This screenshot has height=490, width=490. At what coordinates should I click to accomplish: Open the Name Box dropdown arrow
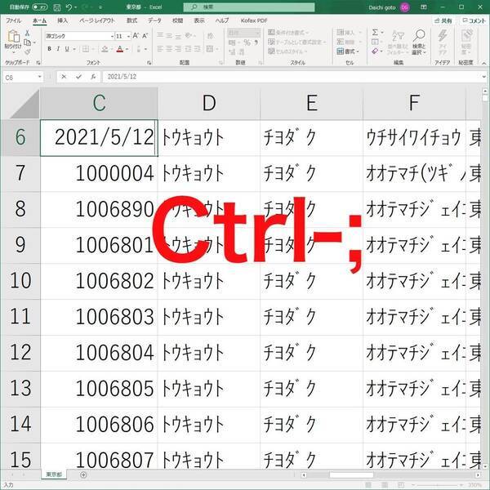39,77
